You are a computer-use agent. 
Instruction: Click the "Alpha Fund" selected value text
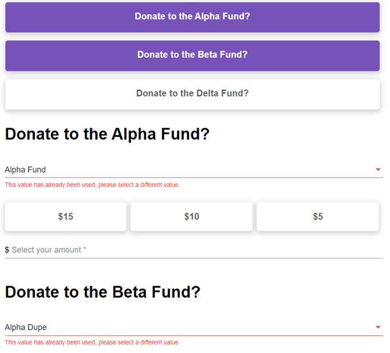25,169
